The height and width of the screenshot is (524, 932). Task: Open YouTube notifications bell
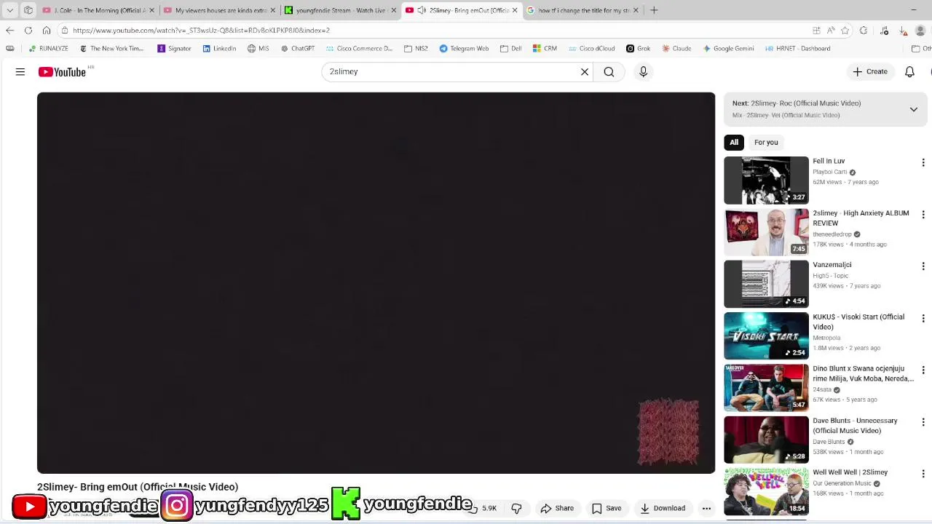pos(909,71)
